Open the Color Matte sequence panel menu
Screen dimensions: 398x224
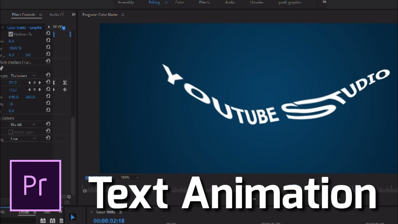click(x=121, y=212)
